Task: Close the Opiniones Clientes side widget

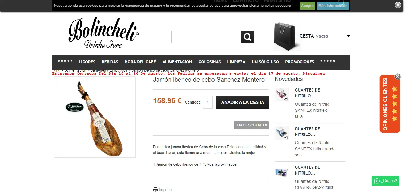Action: pyautogui.click(x=397, y=76)
